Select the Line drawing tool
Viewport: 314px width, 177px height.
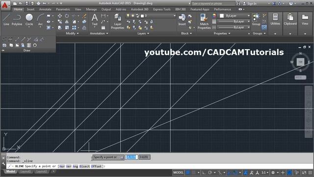pos(6,20)
